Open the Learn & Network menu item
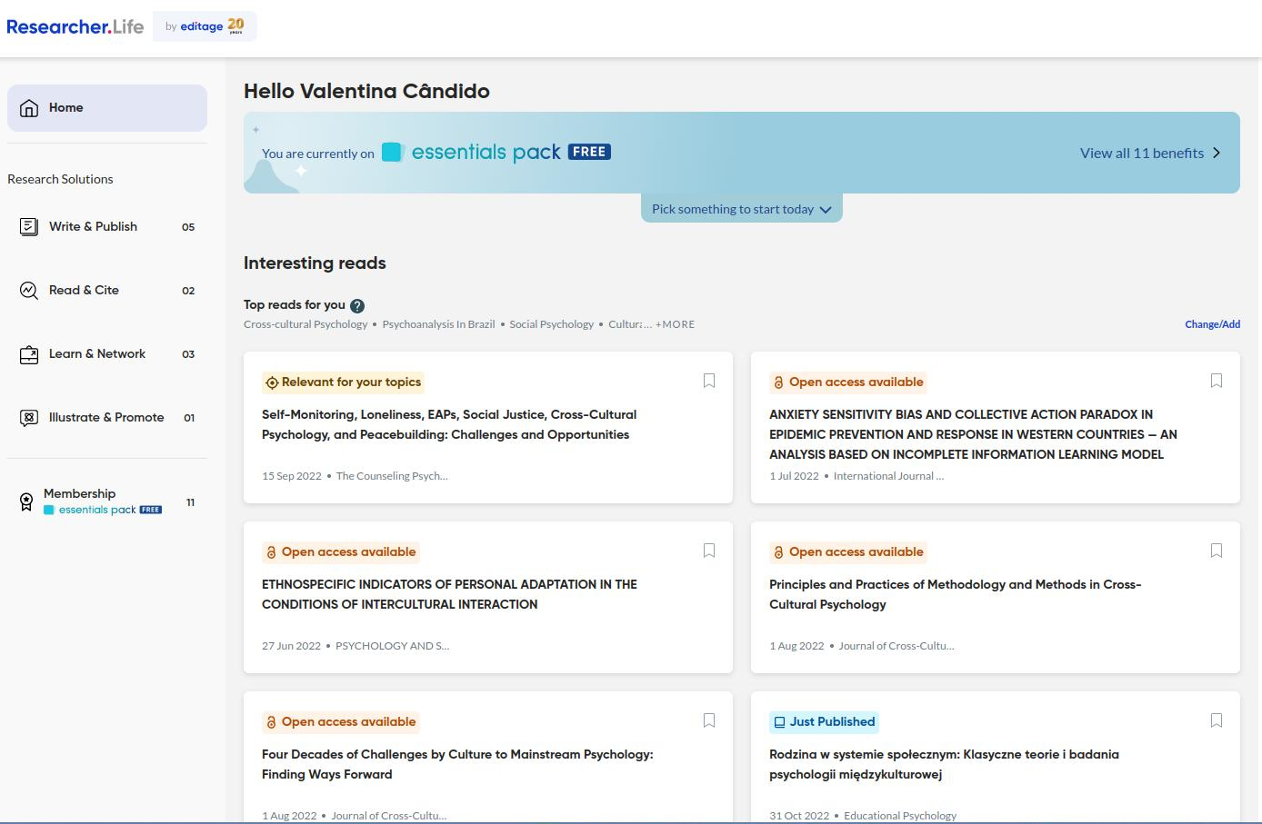1262x824 pixels. pyautogui.click(x=97, y=354)
